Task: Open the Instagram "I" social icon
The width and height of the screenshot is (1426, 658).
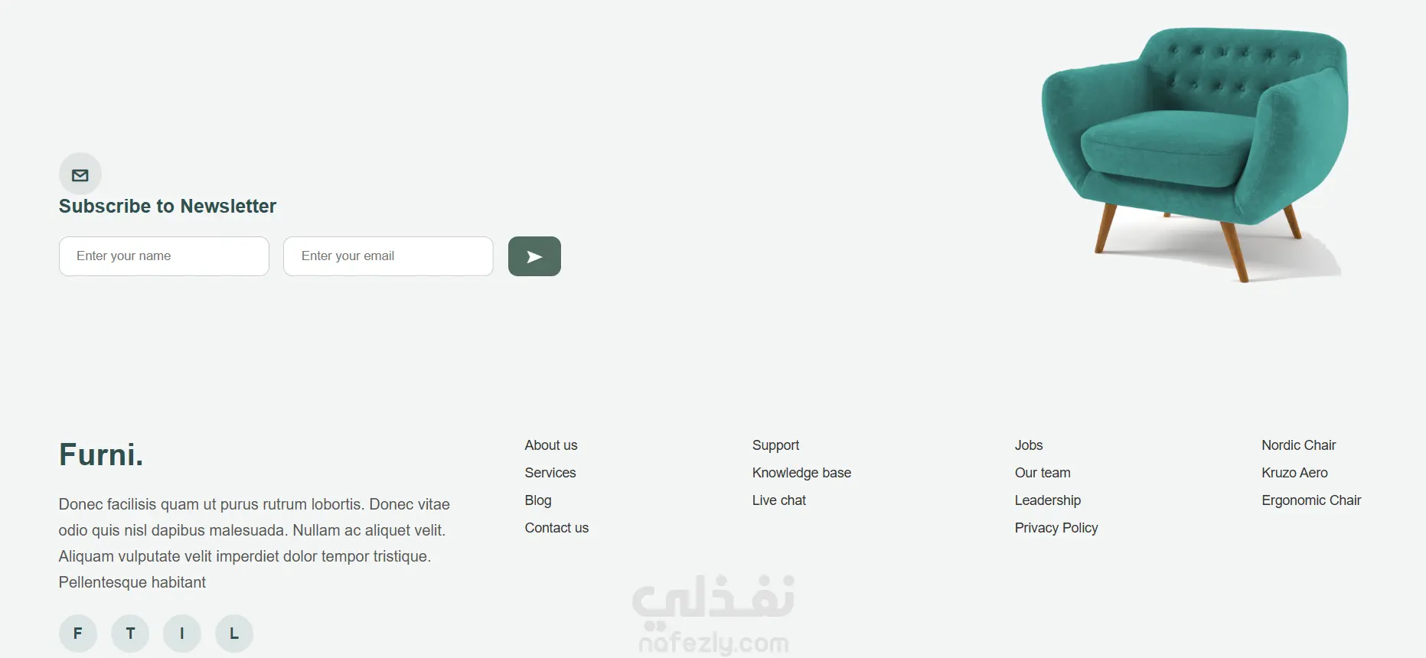Action: (182, 634)
